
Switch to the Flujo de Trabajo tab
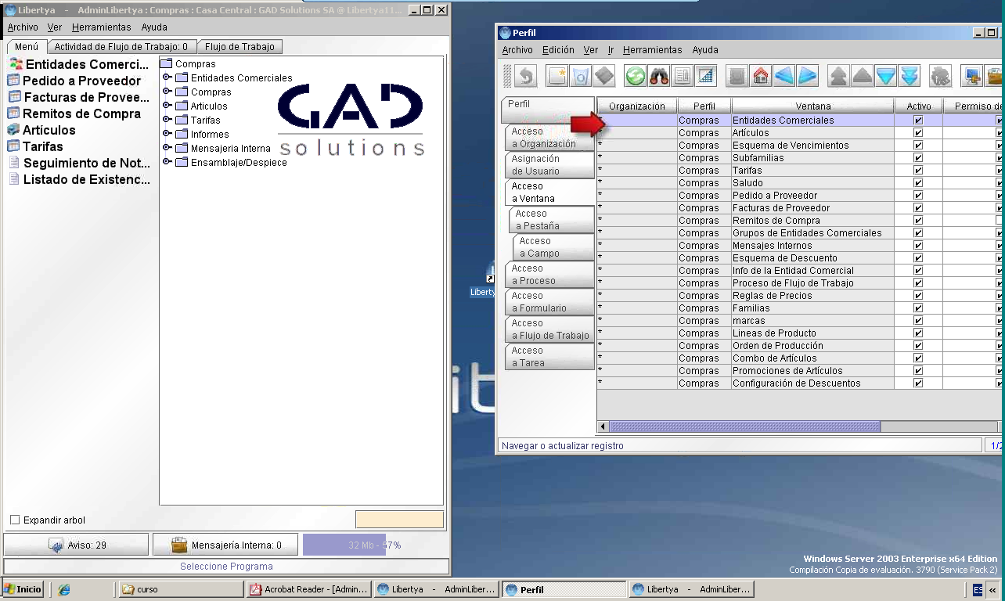point(240,47)
